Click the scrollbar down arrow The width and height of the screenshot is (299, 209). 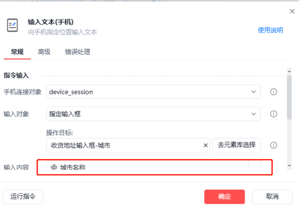289,166
